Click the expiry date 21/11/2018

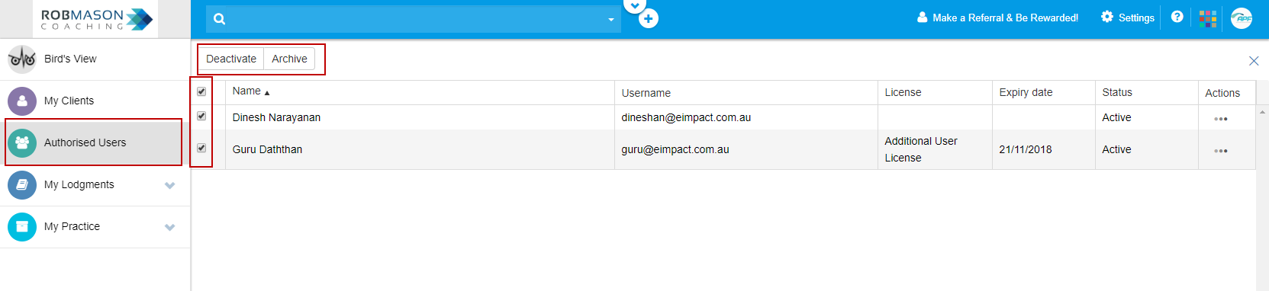tap(1026, 149)
